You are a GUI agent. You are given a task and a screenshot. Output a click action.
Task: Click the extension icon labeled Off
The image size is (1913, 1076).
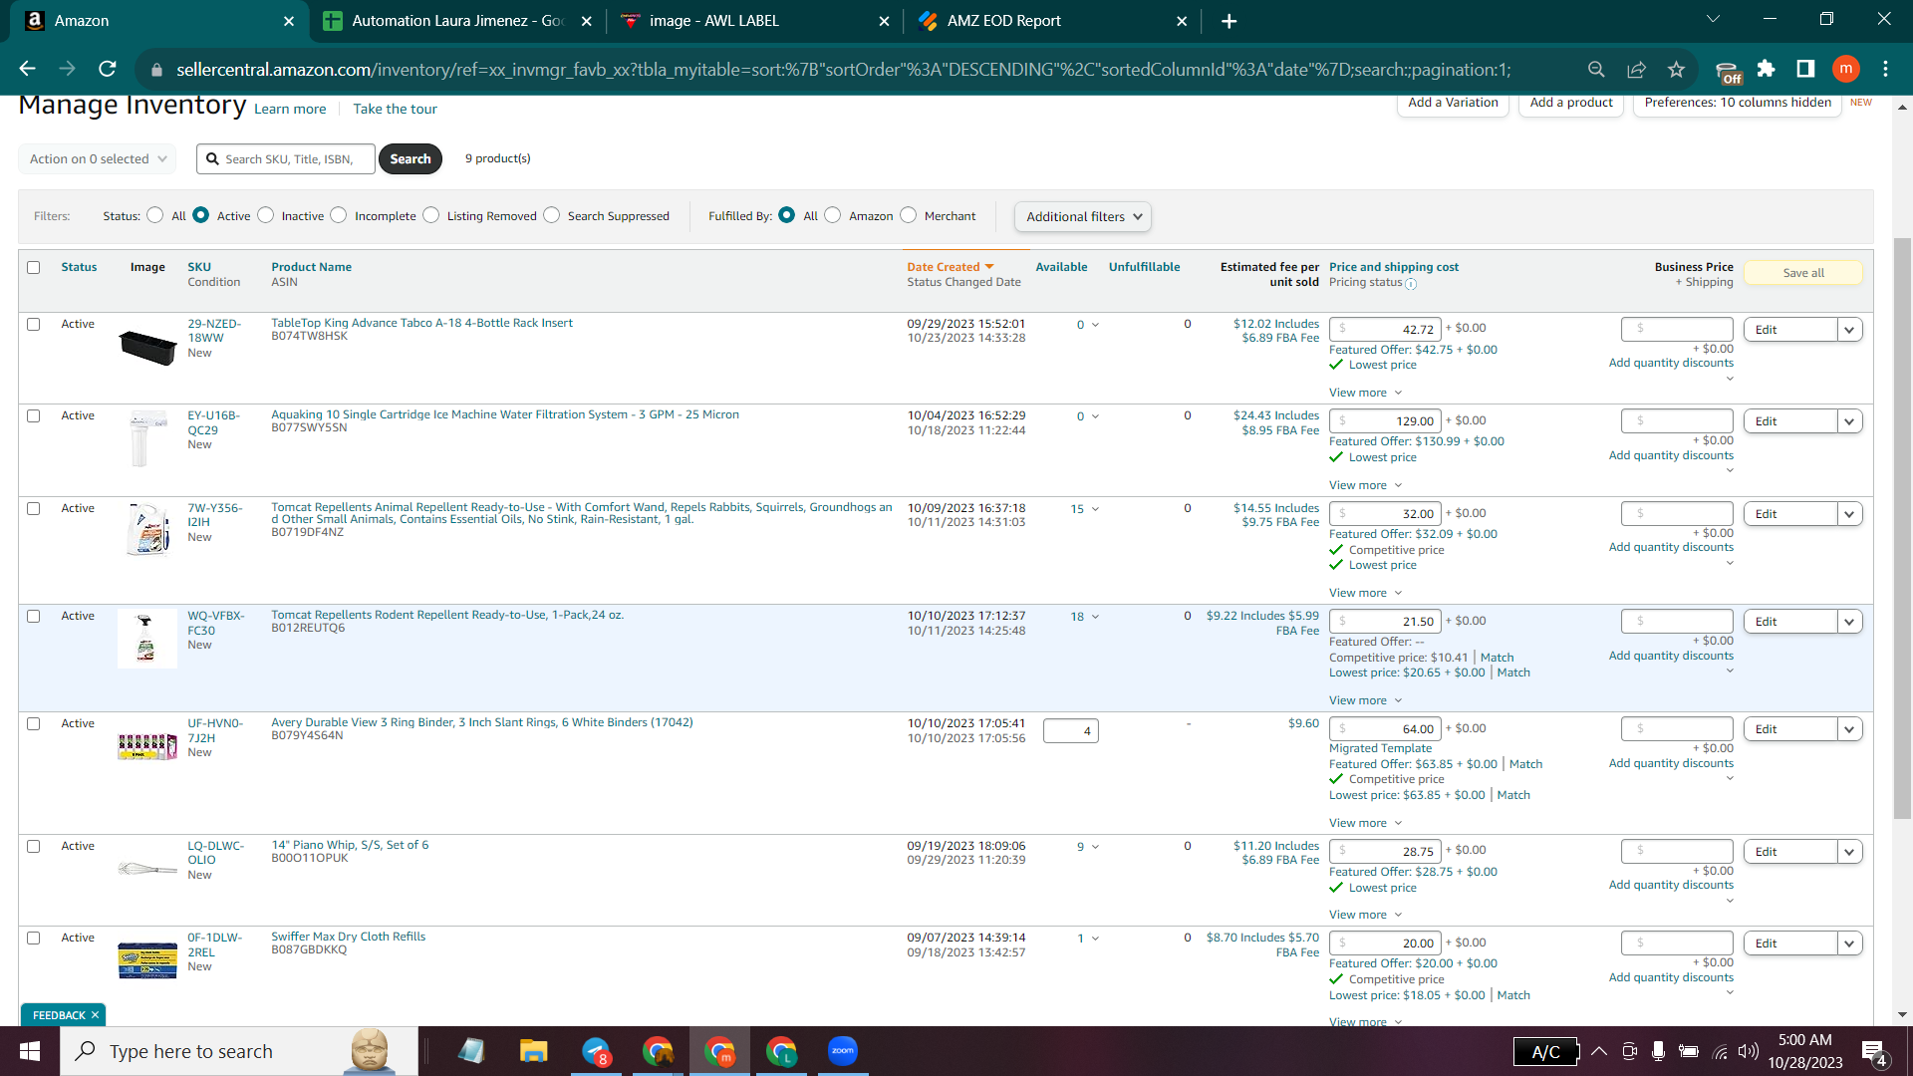point(1729,71)
